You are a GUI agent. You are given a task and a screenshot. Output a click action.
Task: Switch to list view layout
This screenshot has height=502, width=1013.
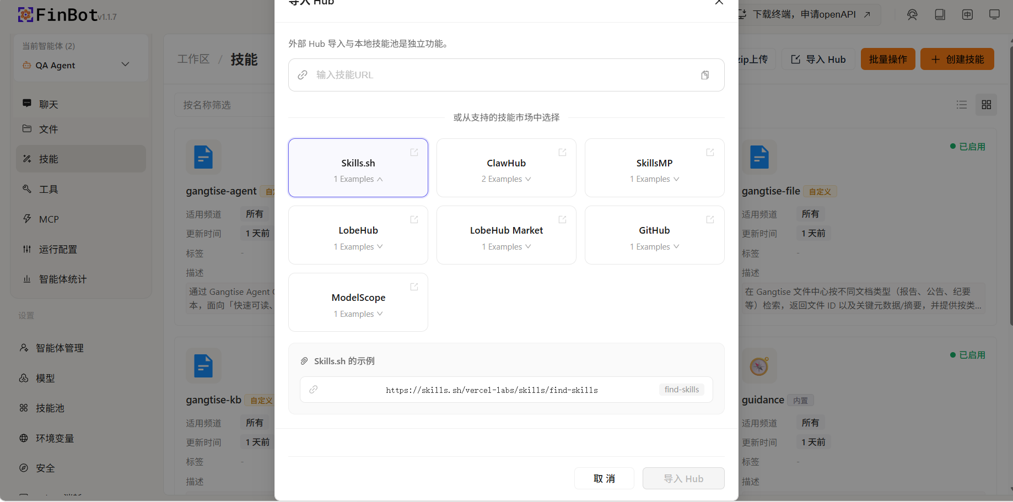962,105
